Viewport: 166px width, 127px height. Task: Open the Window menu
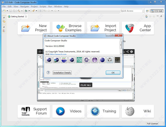pos(58,6)
